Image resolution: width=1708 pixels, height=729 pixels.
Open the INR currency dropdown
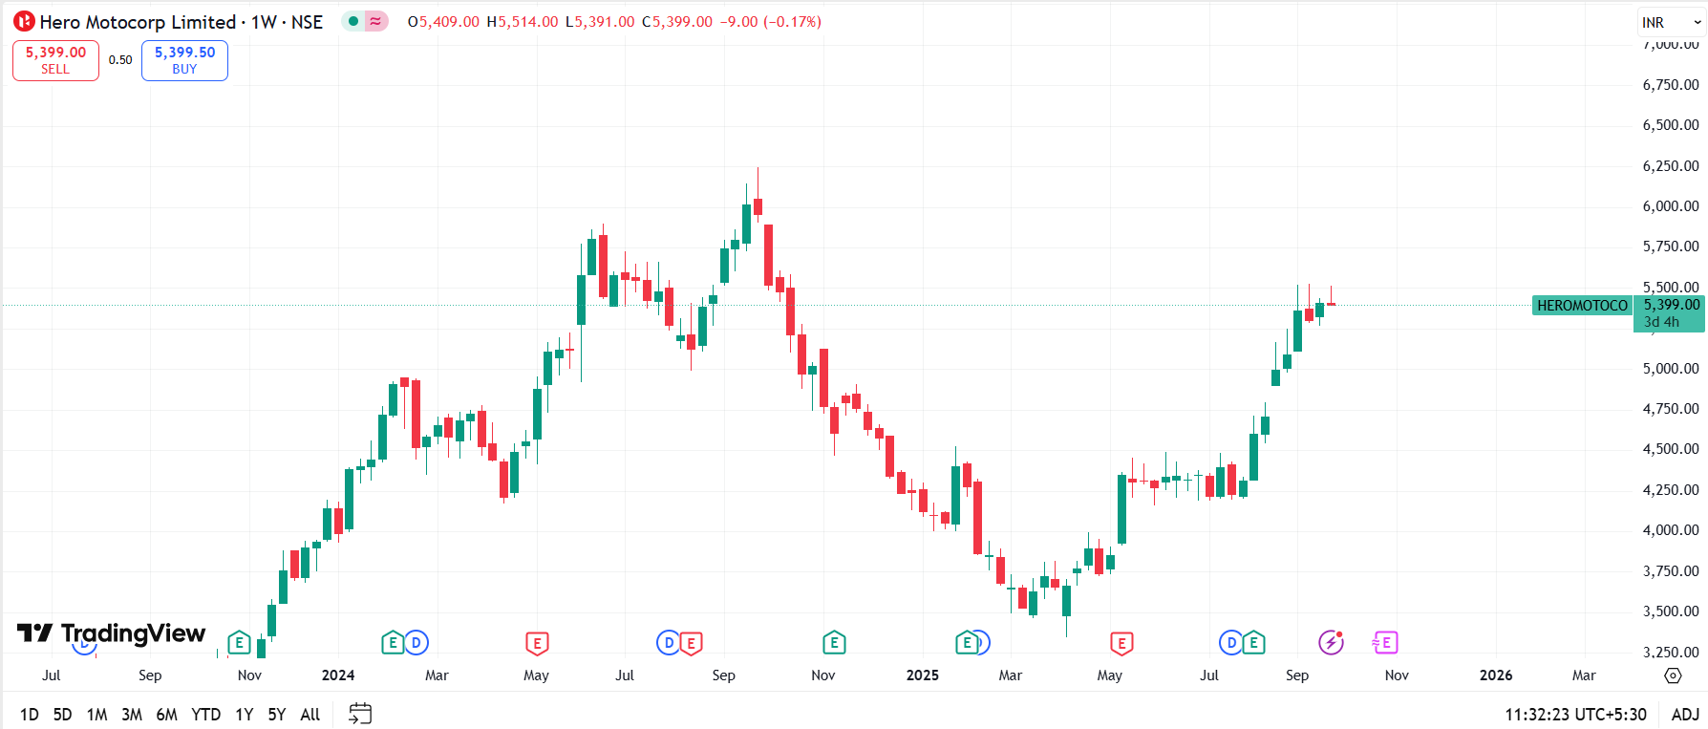tap(1671, 22)
